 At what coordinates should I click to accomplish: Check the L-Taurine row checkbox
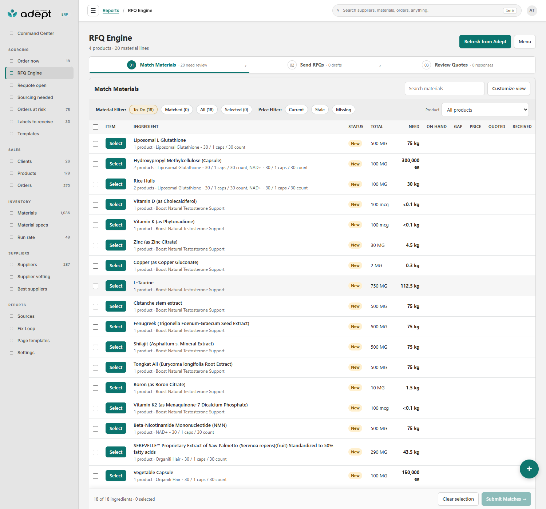pyautogui.click(x=95, y=286)
